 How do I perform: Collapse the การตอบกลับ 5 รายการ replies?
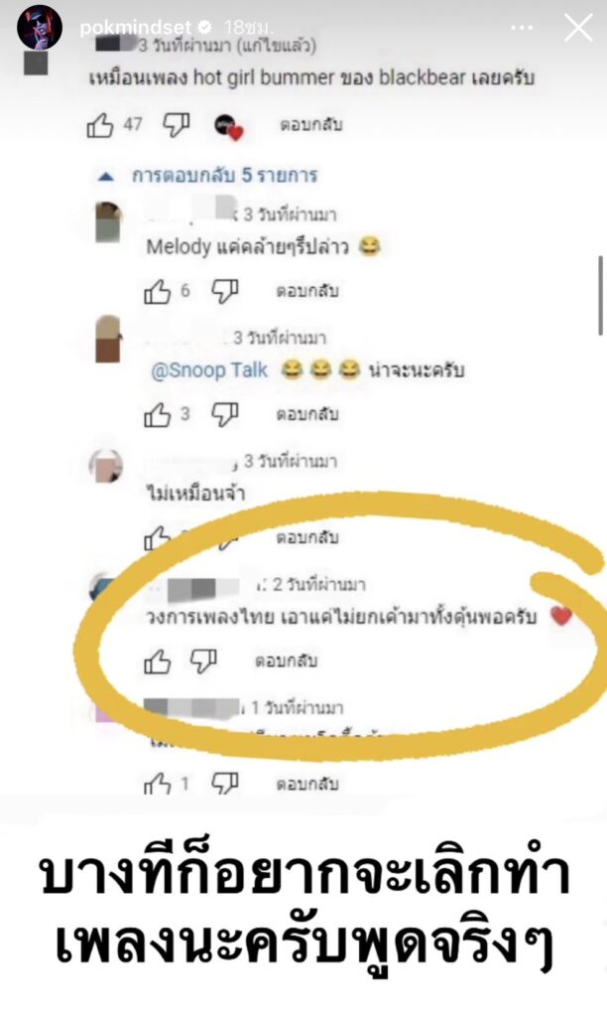click(106, 177)
